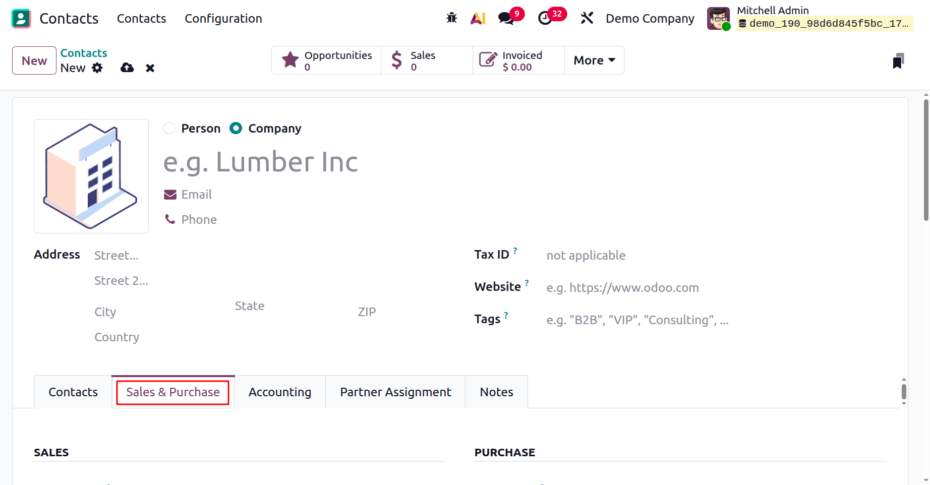Select the Company radio button
Screen dimensions: 930x485
[236, 128]
